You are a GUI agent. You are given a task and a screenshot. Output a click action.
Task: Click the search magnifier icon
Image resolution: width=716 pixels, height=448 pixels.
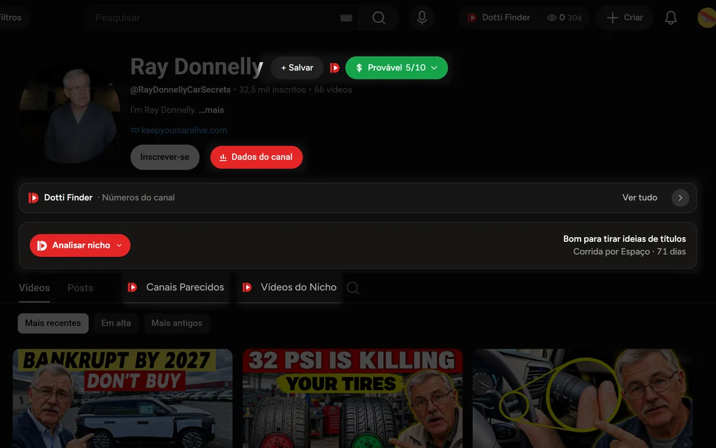[x=379, y=18]
